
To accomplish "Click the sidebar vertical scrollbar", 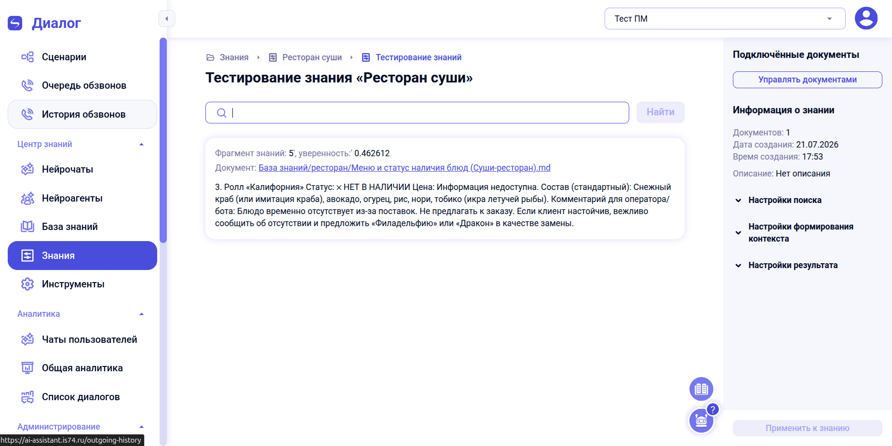I will pos(163,140).
